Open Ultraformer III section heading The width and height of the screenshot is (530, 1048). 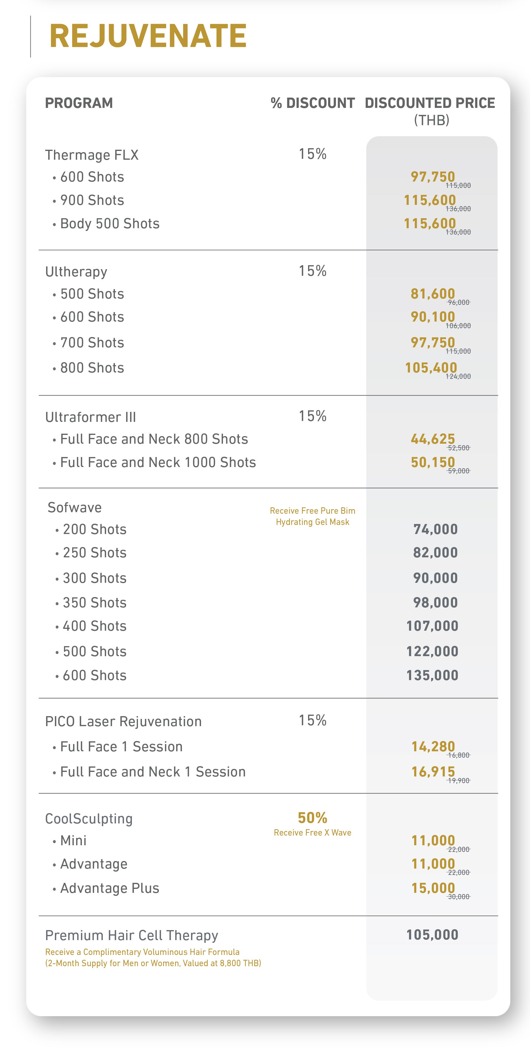[x=90, y=417]
